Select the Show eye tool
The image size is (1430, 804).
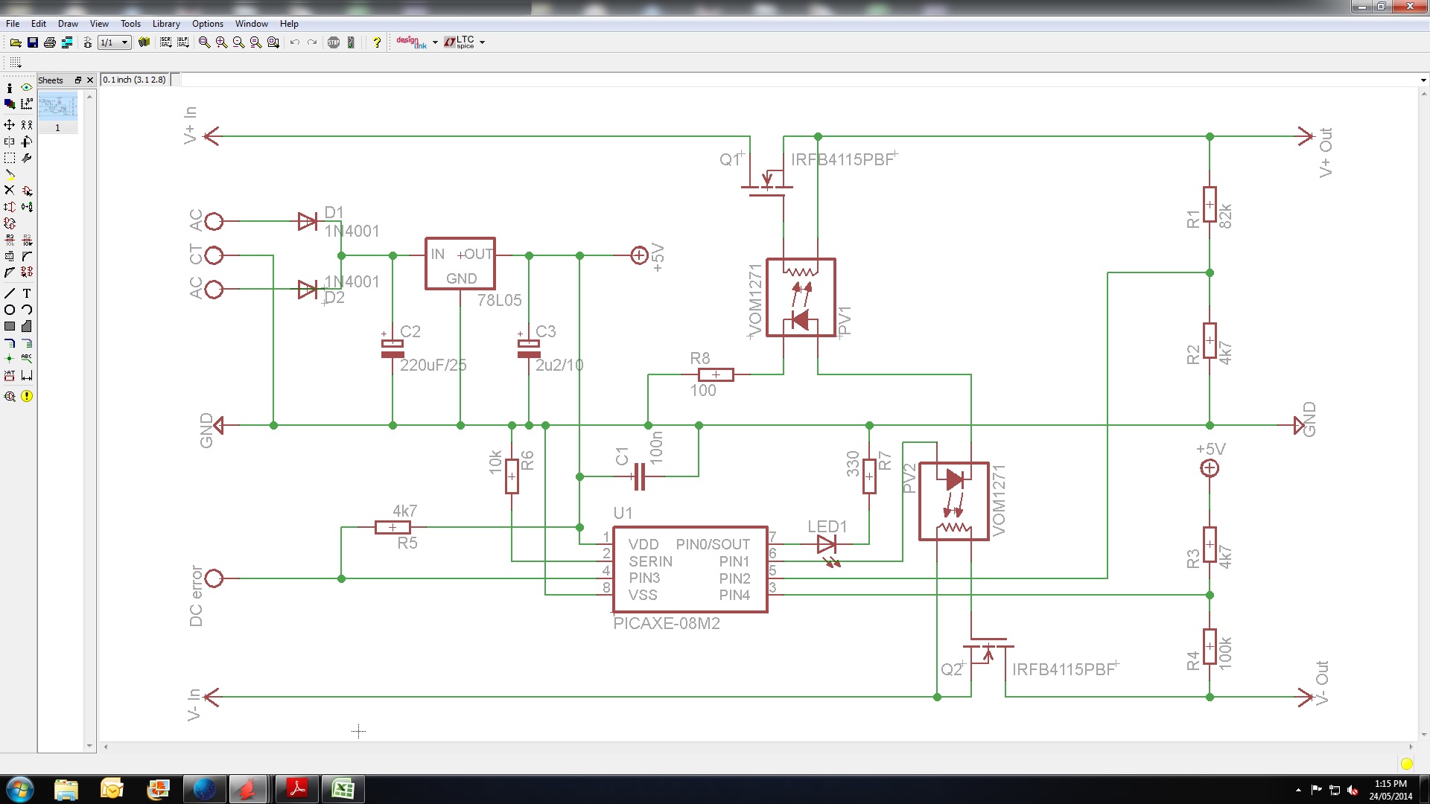(27, 88)
